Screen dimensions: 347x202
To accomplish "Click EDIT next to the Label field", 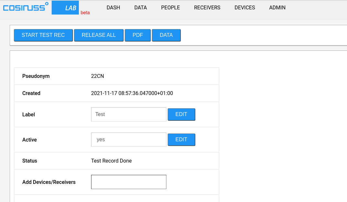I will [x=181, y=114].
